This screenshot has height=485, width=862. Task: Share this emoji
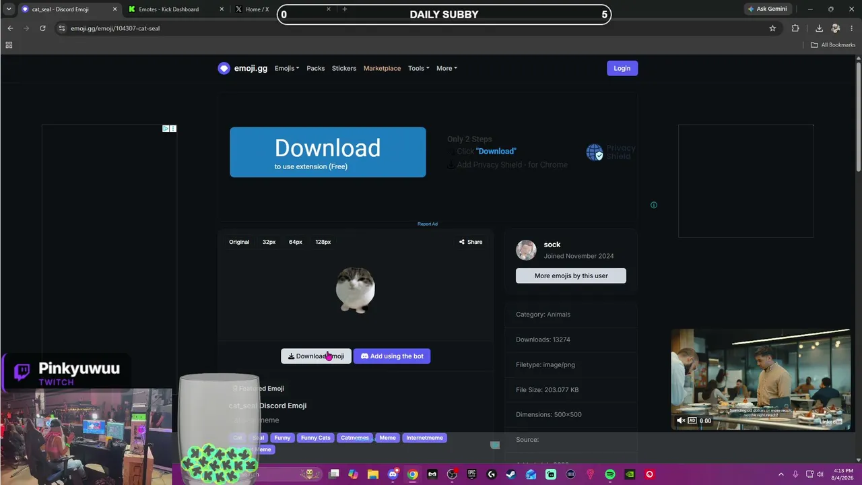click(471, 242)
